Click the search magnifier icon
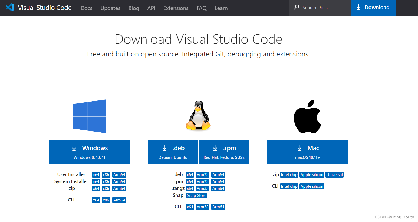Image resolution: width=418 pixels, height=222 pixels. (x=296, y=7)
